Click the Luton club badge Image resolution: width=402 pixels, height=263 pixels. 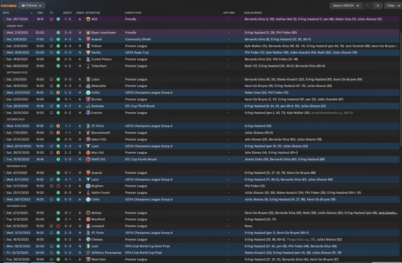pos(88,79)
